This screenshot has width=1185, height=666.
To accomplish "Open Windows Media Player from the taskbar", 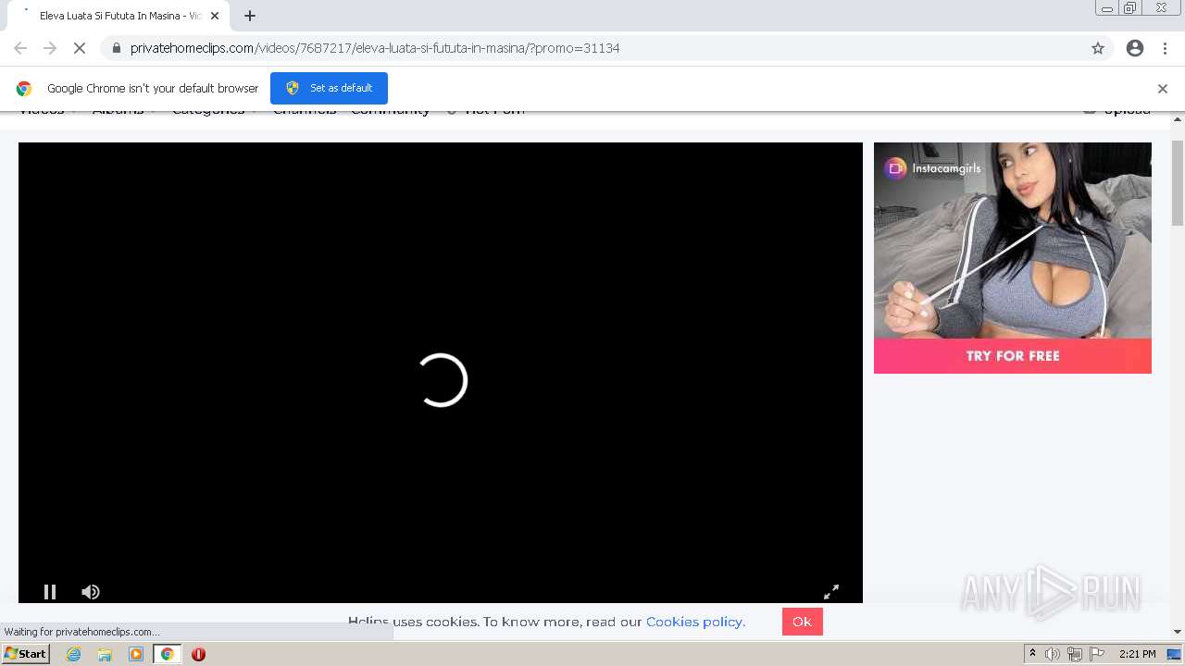I will click(136, 654).
